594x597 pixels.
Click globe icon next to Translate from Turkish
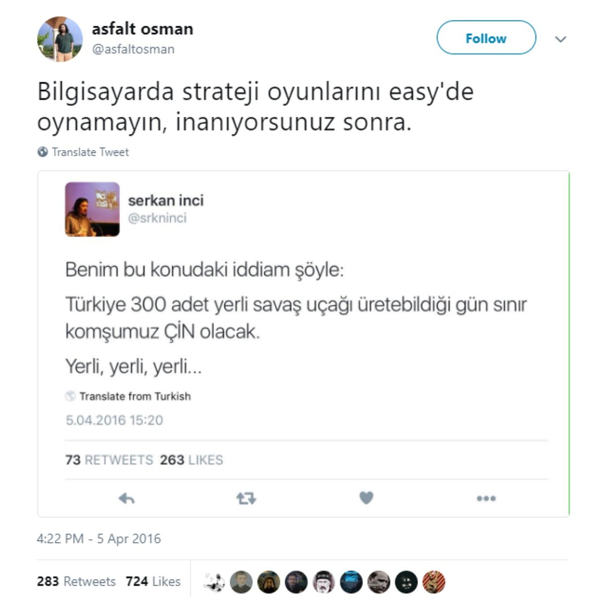70,396
